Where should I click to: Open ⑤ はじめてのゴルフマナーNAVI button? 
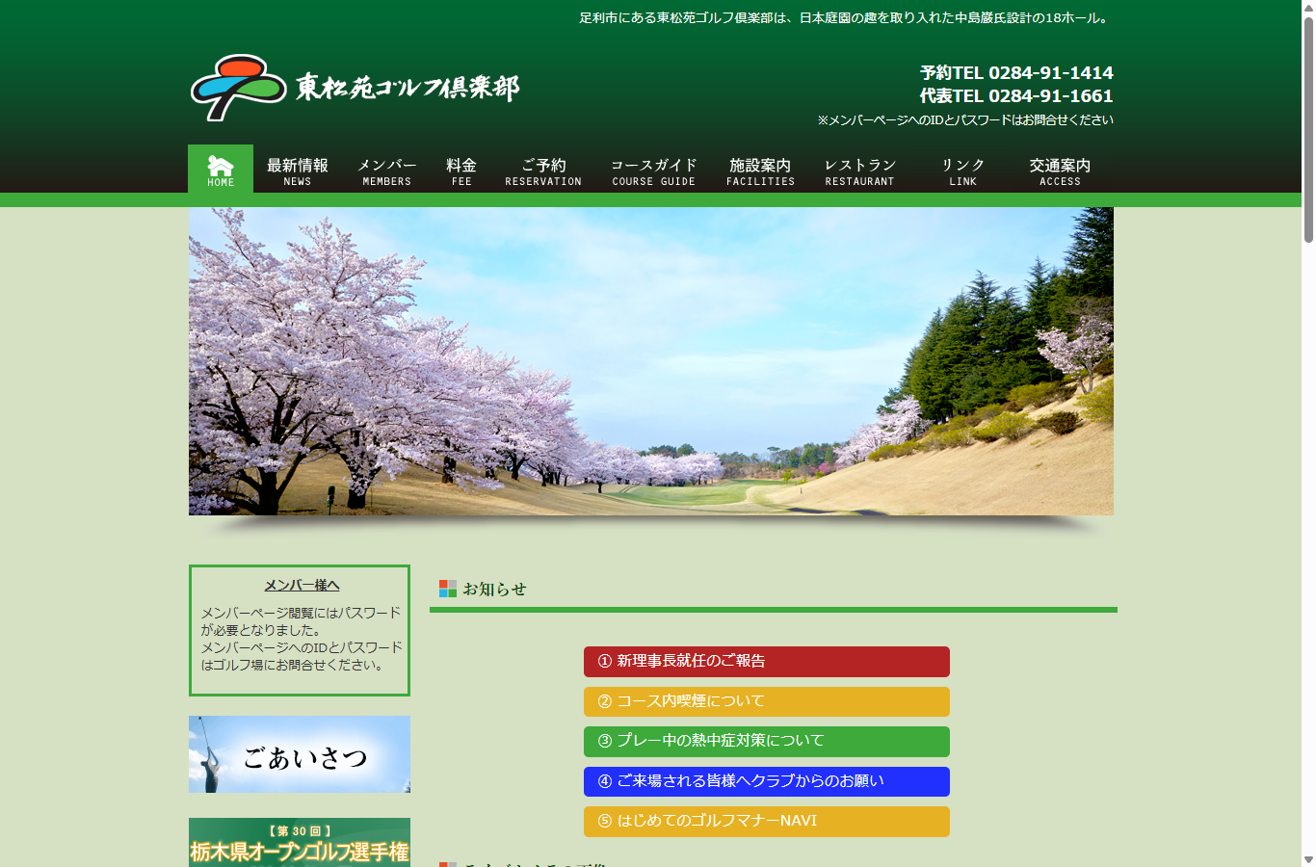767,822
